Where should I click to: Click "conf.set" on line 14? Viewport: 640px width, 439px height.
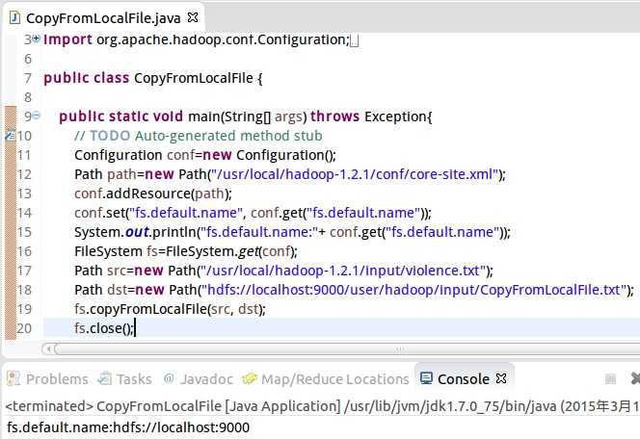click(x=99, y=213)
